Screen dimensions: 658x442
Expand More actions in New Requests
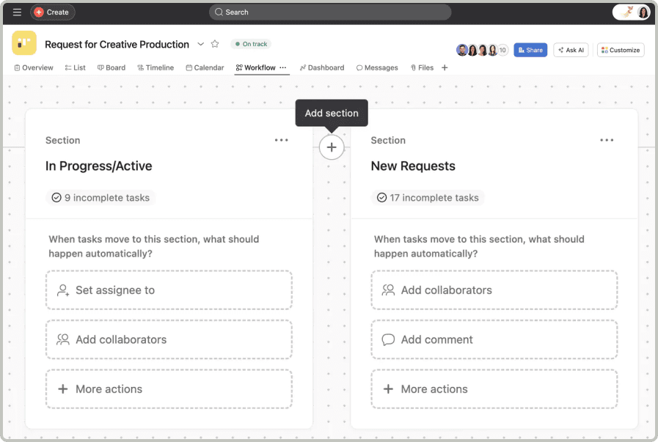[494, 389]
